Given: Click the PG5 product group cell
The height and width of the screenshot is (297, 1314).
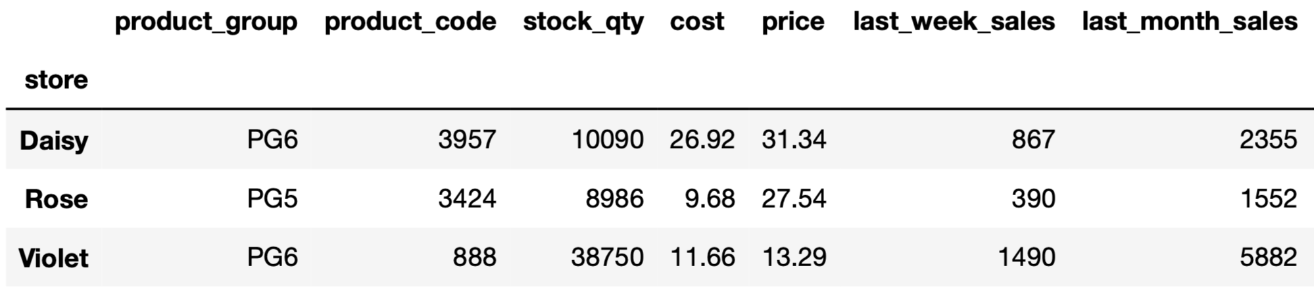Looking at the screenshot, I should pos(272,198).
